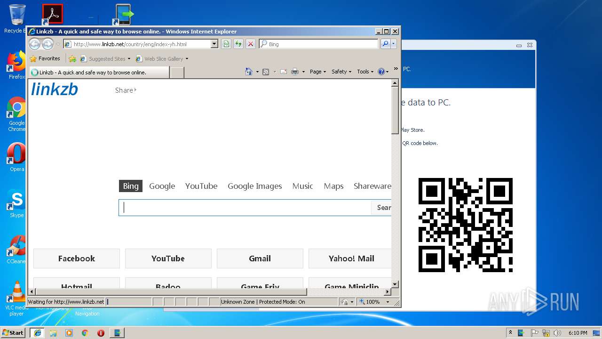Open Action Center flag tray icon

coord(534,333)
